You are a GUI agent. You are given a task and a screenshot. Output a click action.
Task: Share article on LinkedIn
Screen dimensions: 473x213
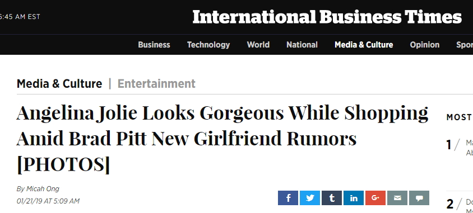(354, 198)
